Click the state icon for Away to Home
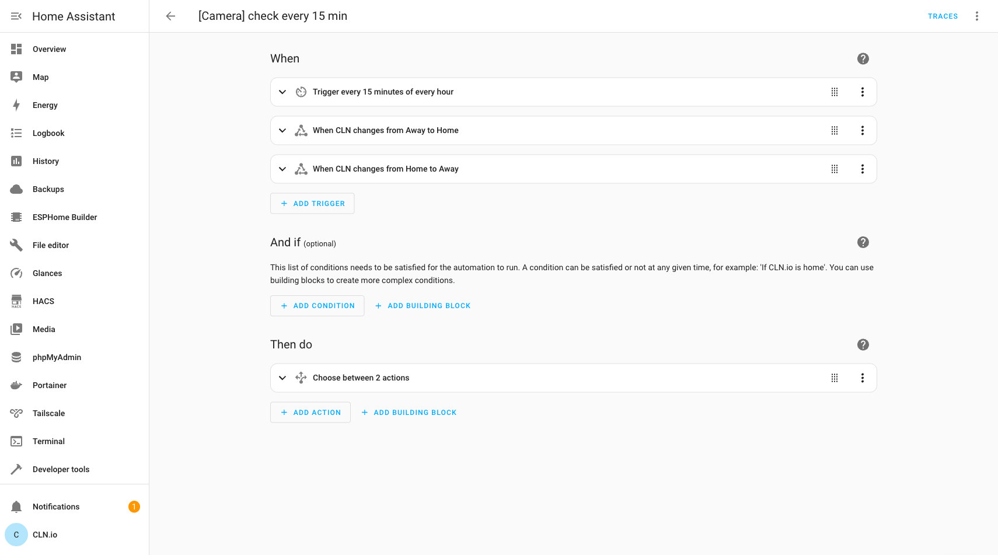Screen dimensions: 998x555 point(301,131)
